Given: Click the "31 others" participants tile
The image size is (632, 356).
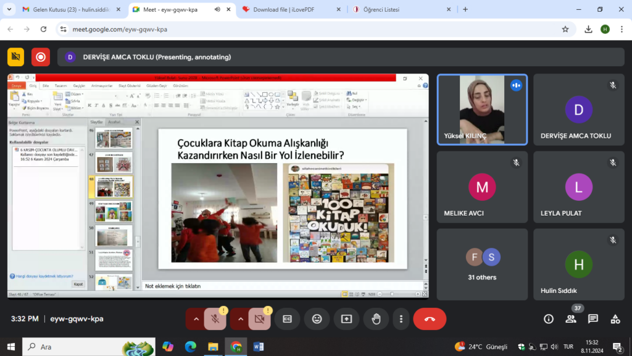Looking at the screenshot, I should 482,264.
